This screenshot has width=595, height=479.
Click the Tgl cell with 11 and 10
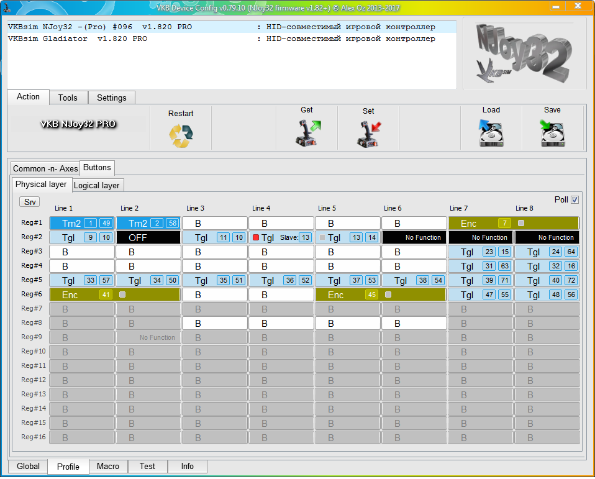tap(215, 237)
